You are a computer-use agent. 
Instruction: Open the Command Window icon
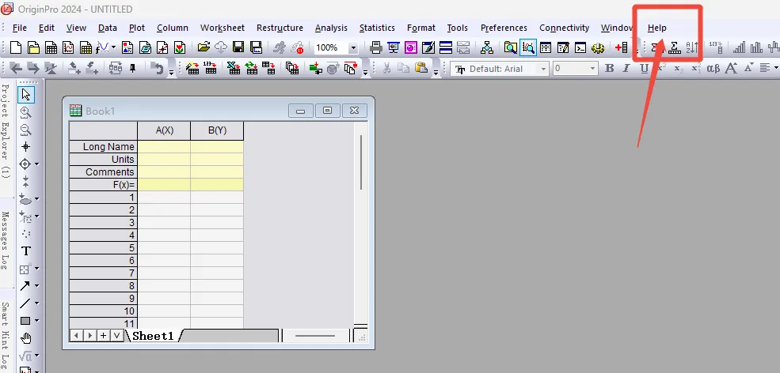580,47
